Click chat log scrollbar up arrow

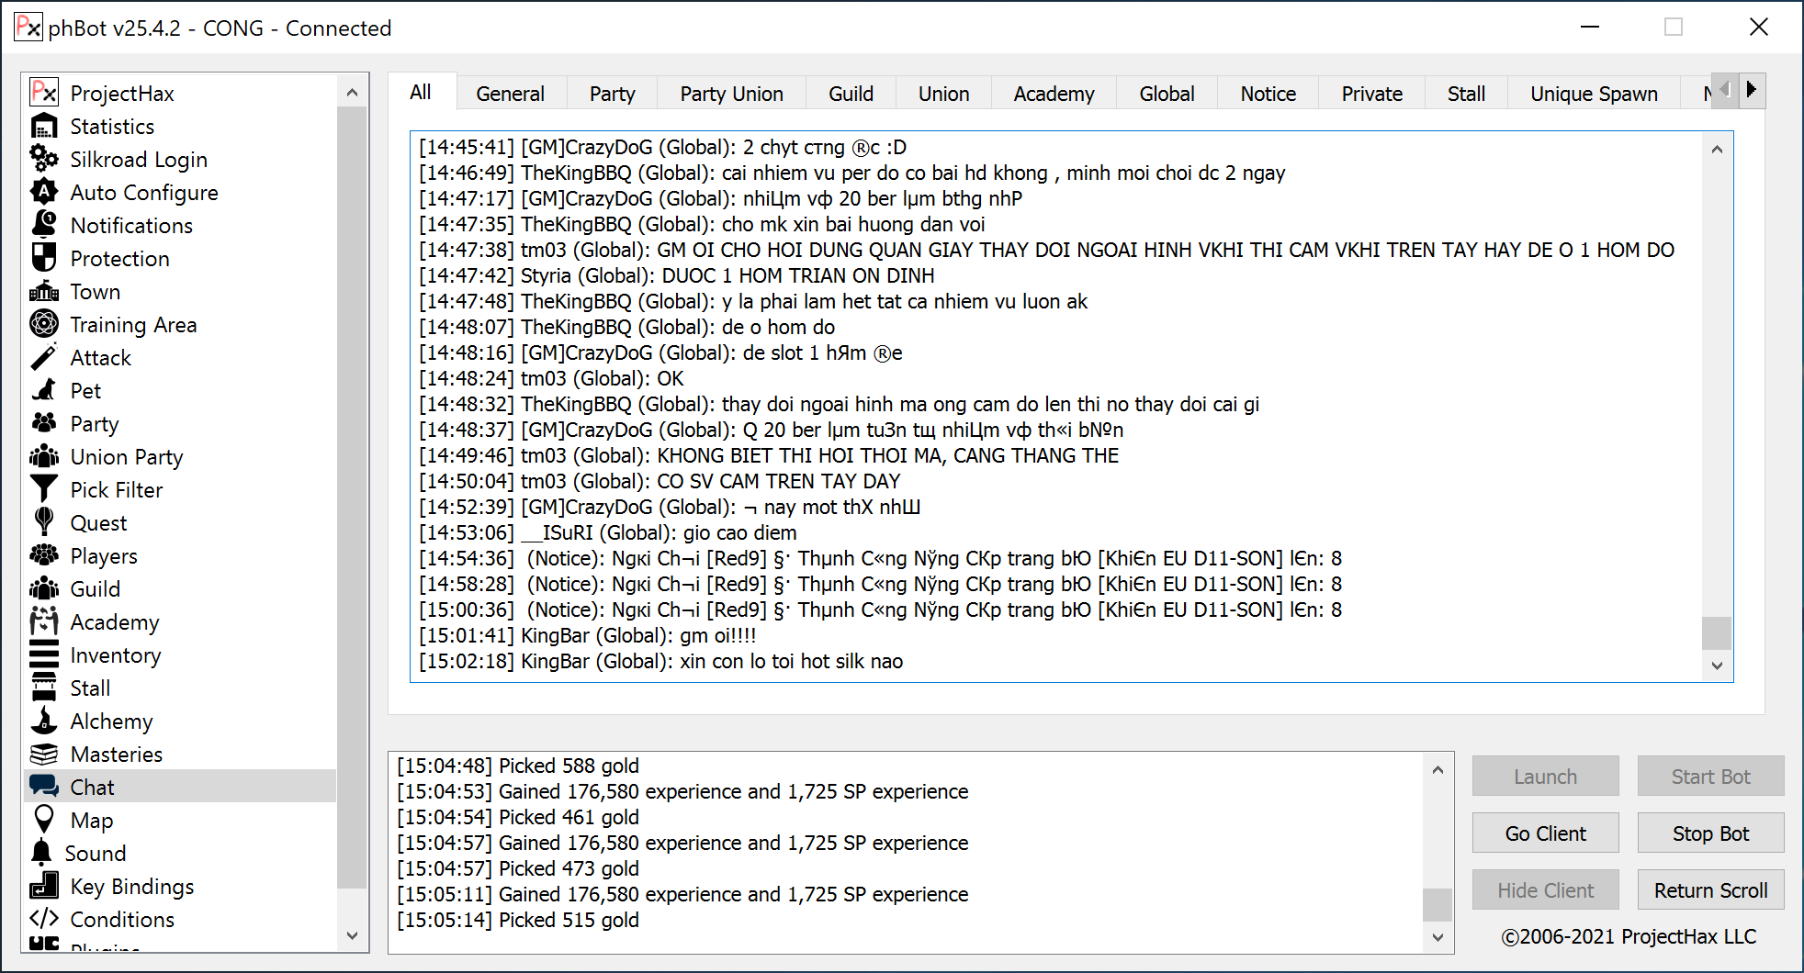pos(1717,150)
